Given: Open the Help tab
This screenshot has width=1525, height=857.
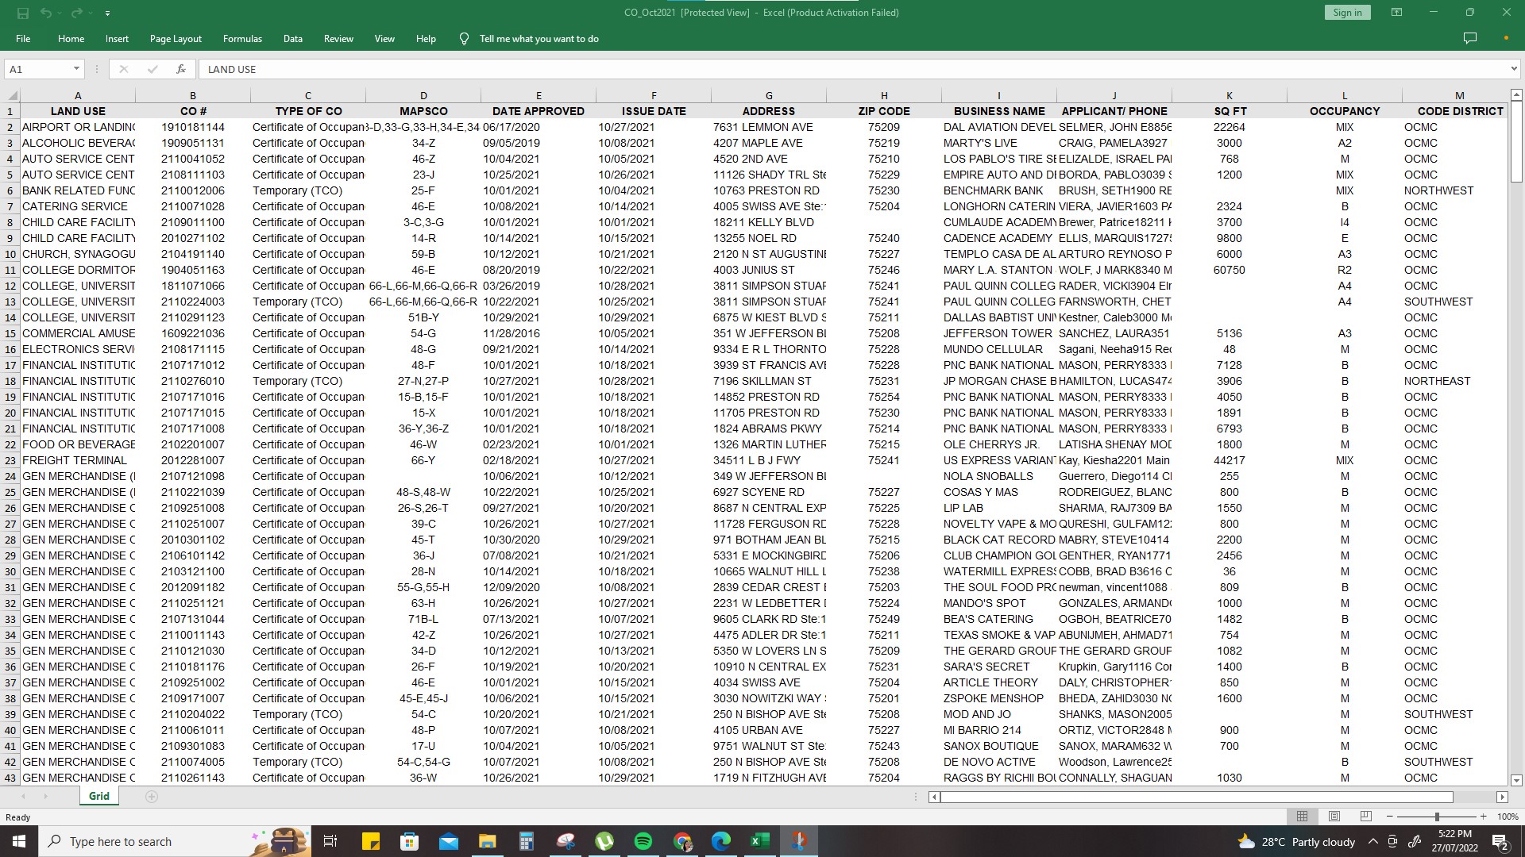Looking at the screenshot, I should click(426, 38).
